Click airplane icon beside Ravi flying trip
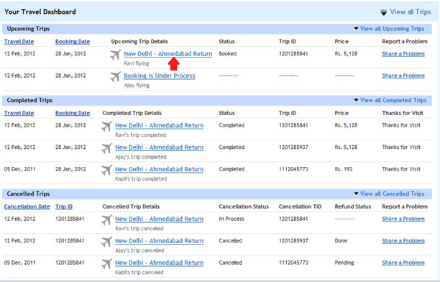 (115, 55)
